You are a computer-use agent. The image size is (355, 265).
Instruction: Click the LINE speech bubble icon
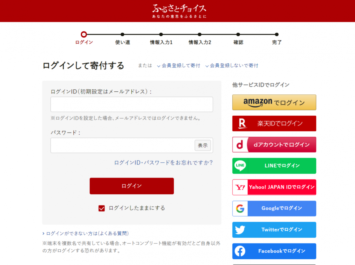pyautogui.click(x=240, y=166)
